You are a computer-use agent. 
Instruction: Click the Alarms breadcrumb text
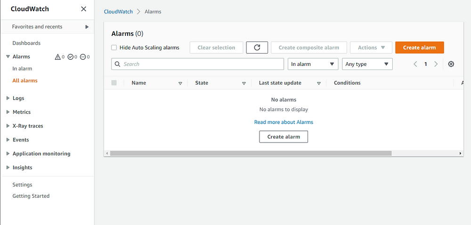[x=153, y=12]
